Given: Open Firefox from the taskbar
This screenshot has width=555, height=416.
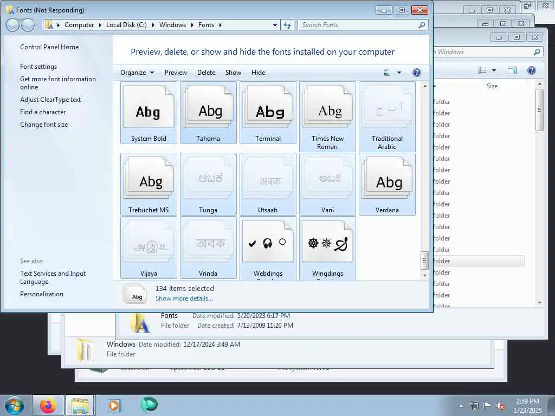Looking at the screenshot, I should (48, 405).
